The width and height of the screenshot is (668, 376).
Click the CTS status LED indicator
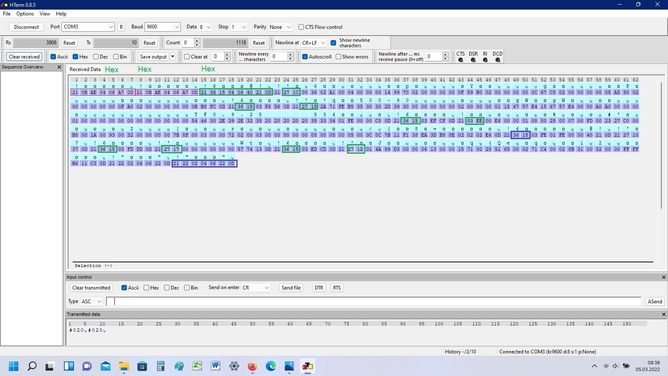461,60
